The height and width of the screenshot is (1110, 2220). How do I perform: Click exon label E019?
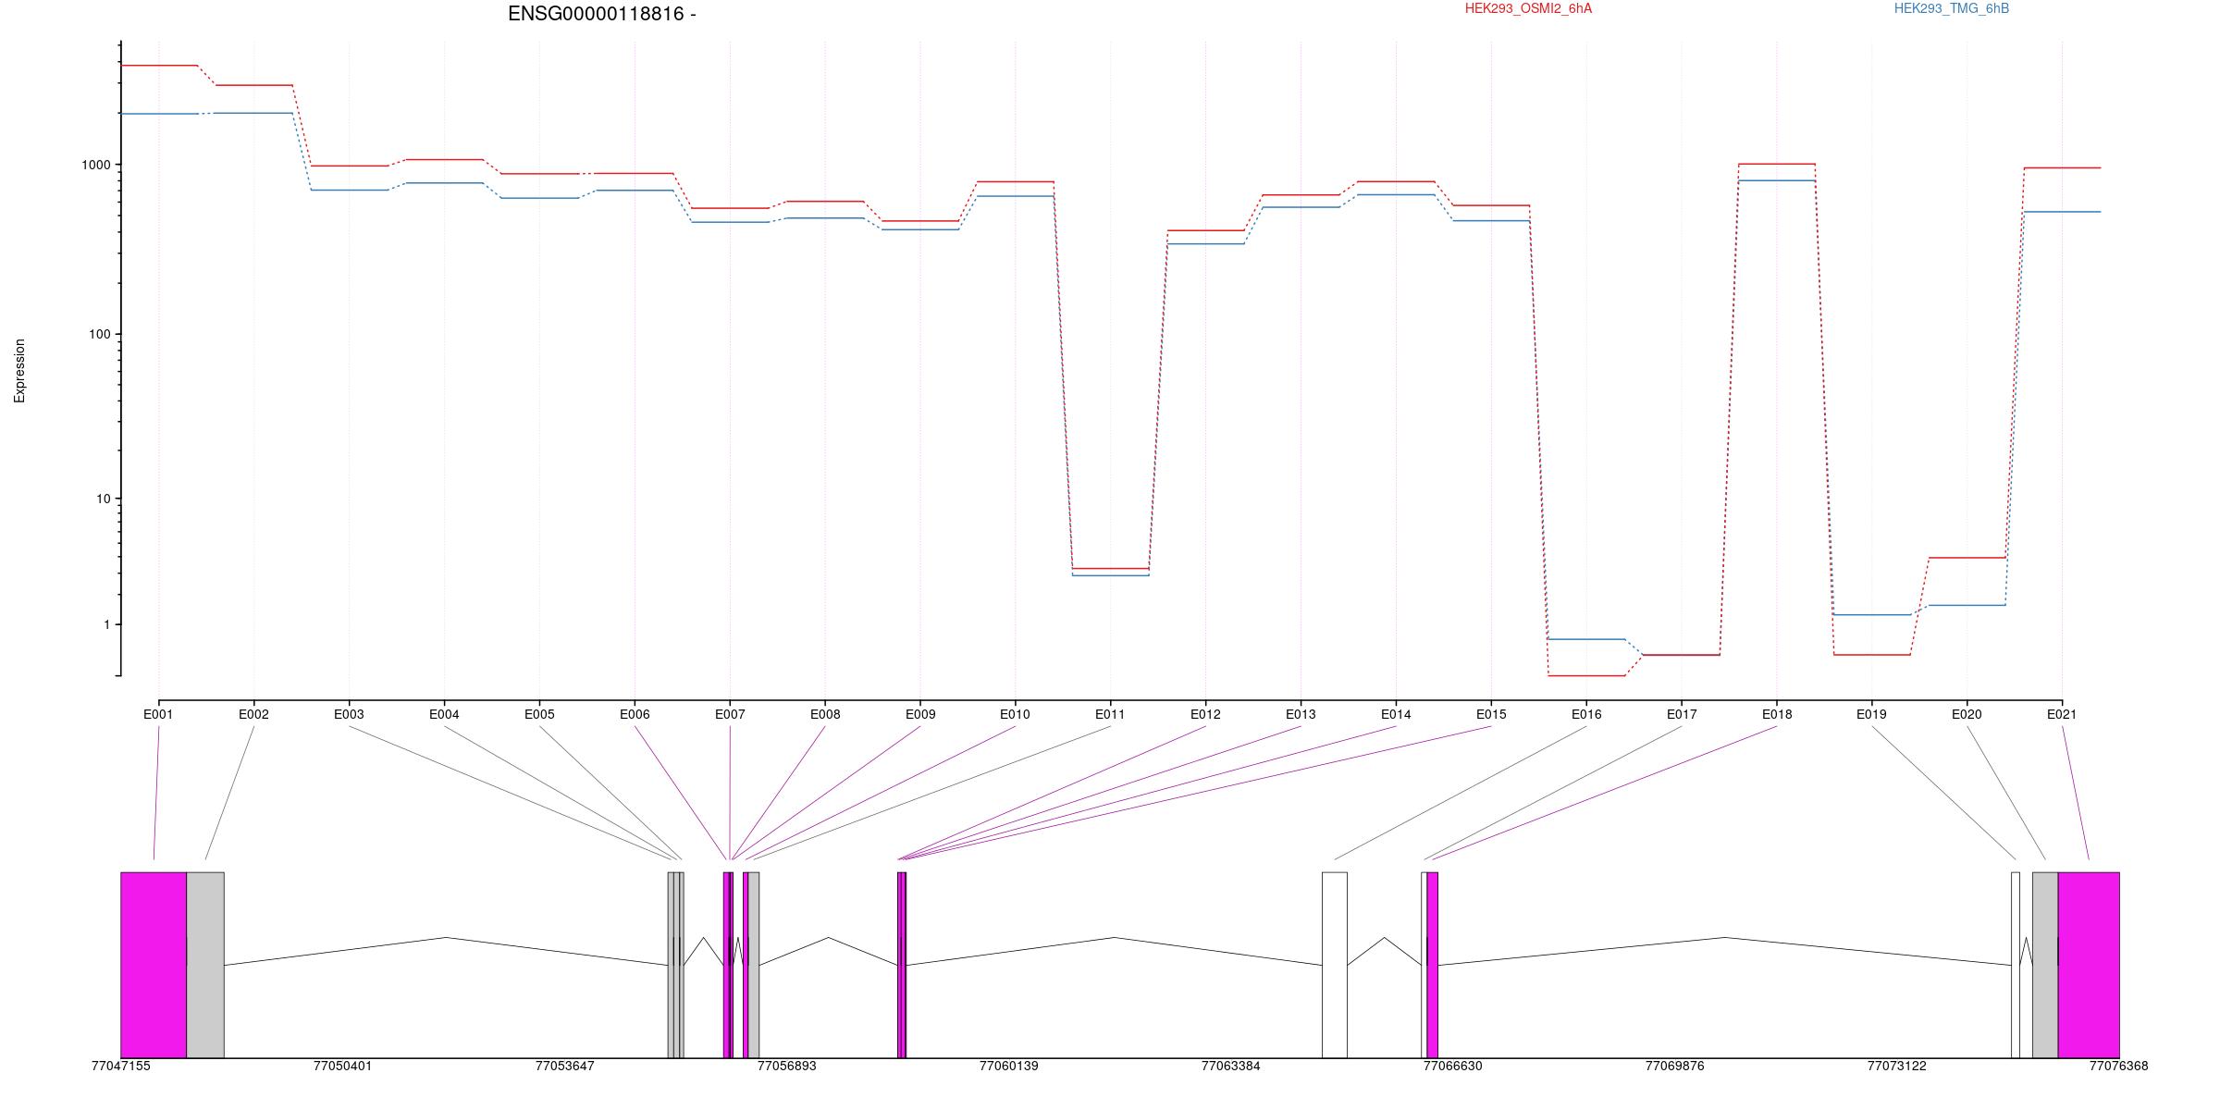pyautogui.click(x=1871, y=714)
